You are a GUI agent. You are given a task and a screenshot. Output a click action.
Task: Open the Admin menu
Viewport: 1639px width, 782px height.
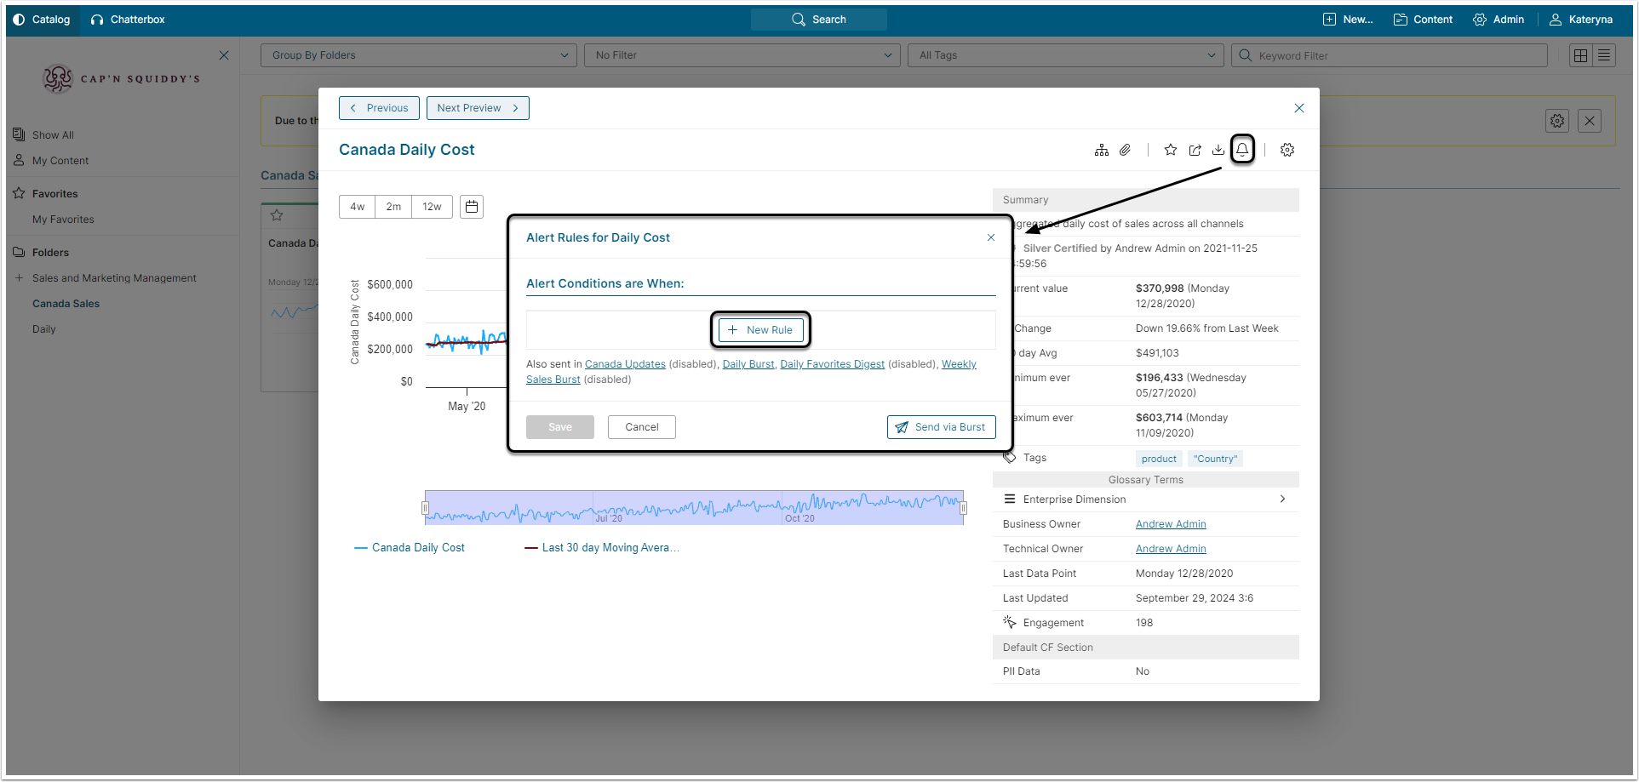(1499, 20)
